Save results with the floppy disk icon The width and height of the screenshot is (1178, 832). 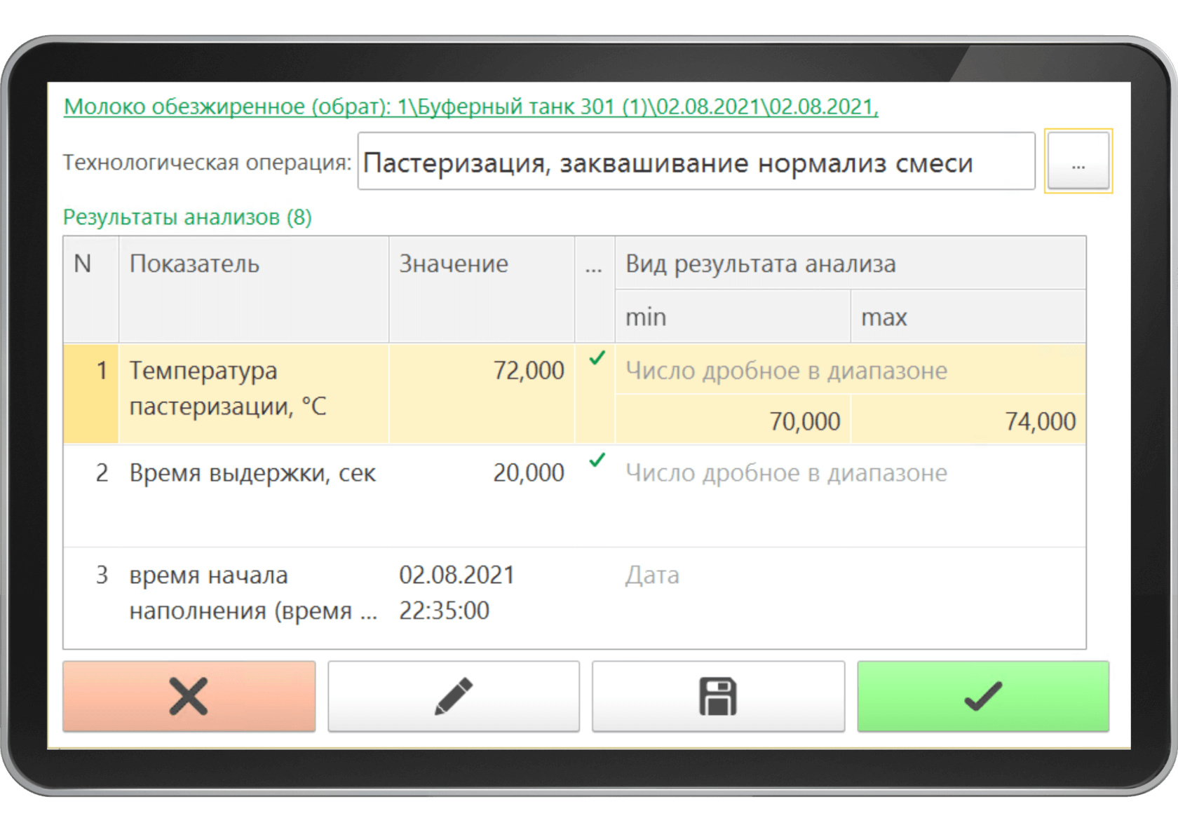(x=717, y=696)
